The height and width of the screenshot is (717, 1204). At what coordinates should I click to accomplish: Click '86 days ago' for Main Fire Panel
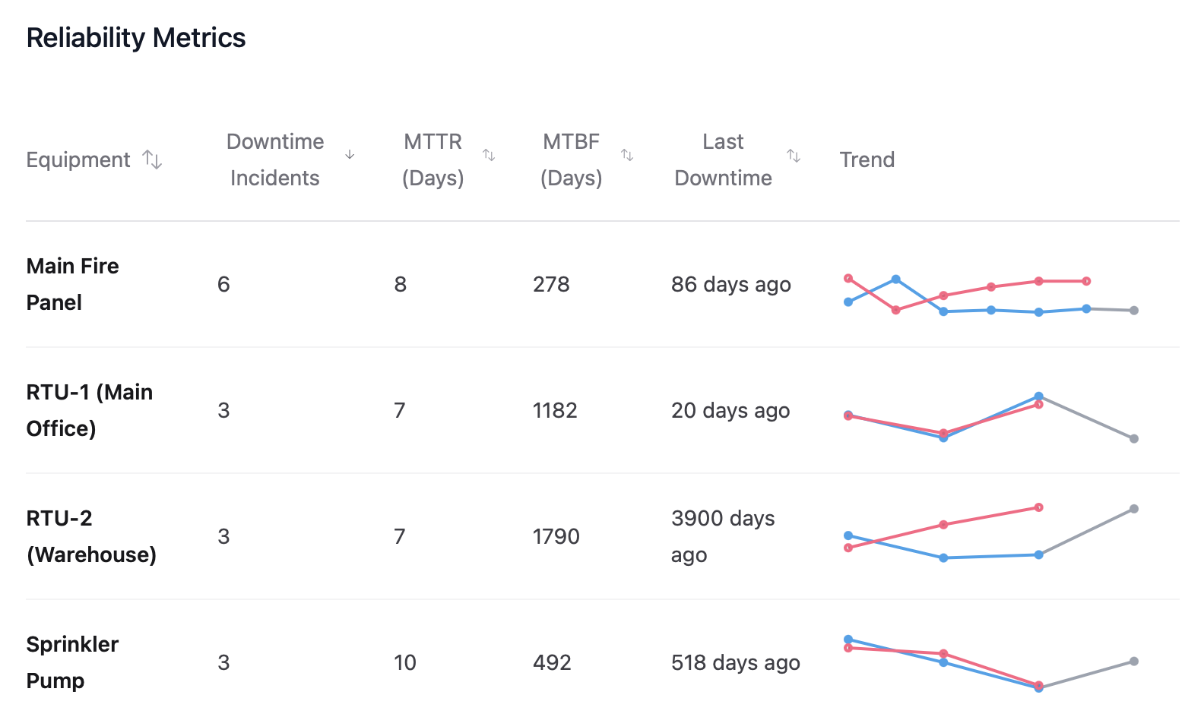(730, 284)
